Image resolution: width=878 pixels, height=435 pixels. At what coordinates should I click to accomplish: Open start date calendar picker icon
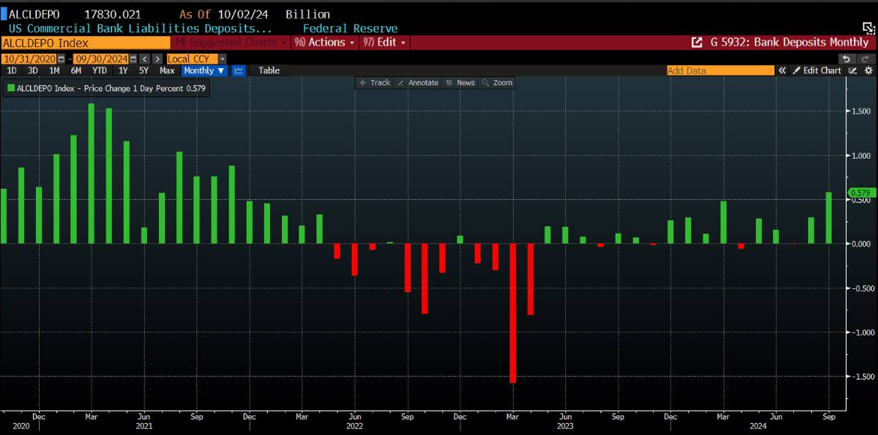pyautogui.click(x=62, y=58)
